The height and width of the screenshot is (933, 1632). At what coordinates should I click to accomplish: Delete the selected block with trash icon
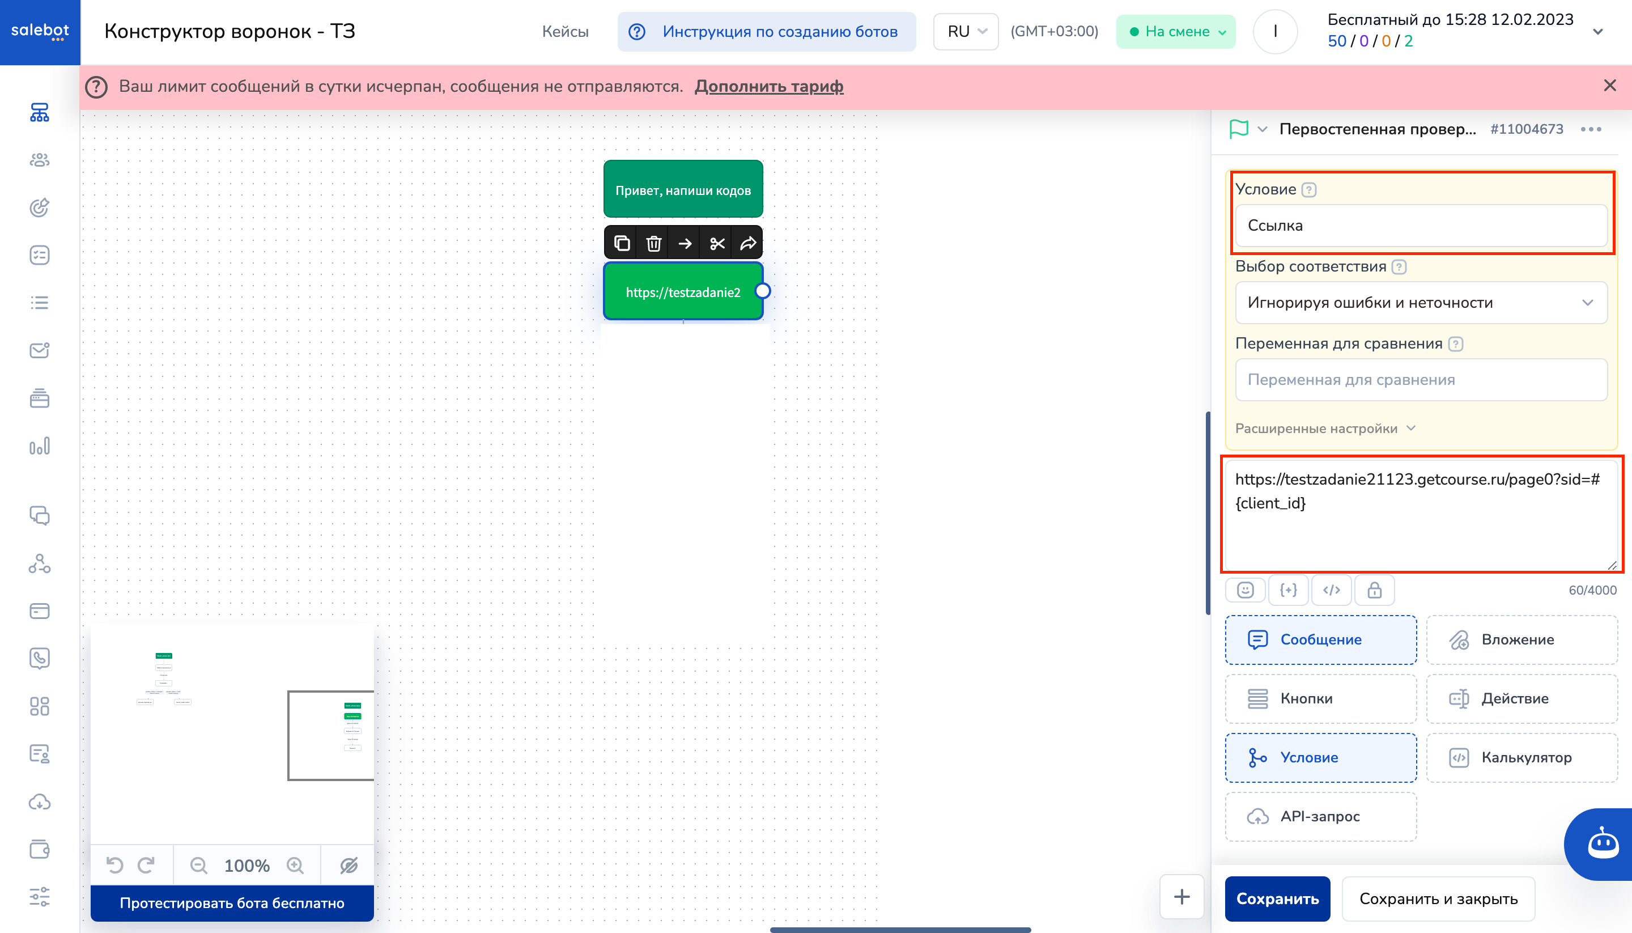(653, 244)
